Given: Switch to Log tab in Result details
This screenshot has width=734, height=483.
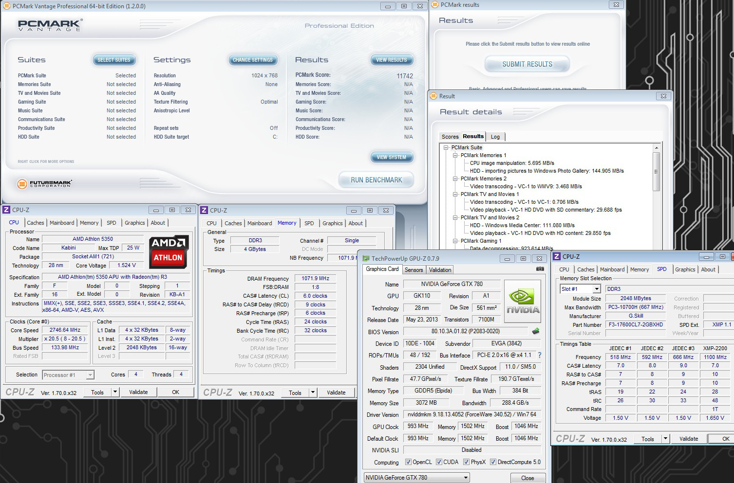Looking at the screenshot, I should click(x=495, y=137).
